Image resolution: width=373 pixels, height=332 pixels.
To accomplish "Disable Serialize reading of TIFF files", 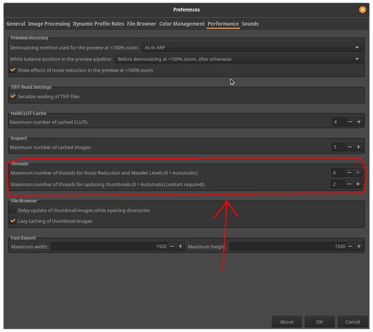I will (13, 97).
